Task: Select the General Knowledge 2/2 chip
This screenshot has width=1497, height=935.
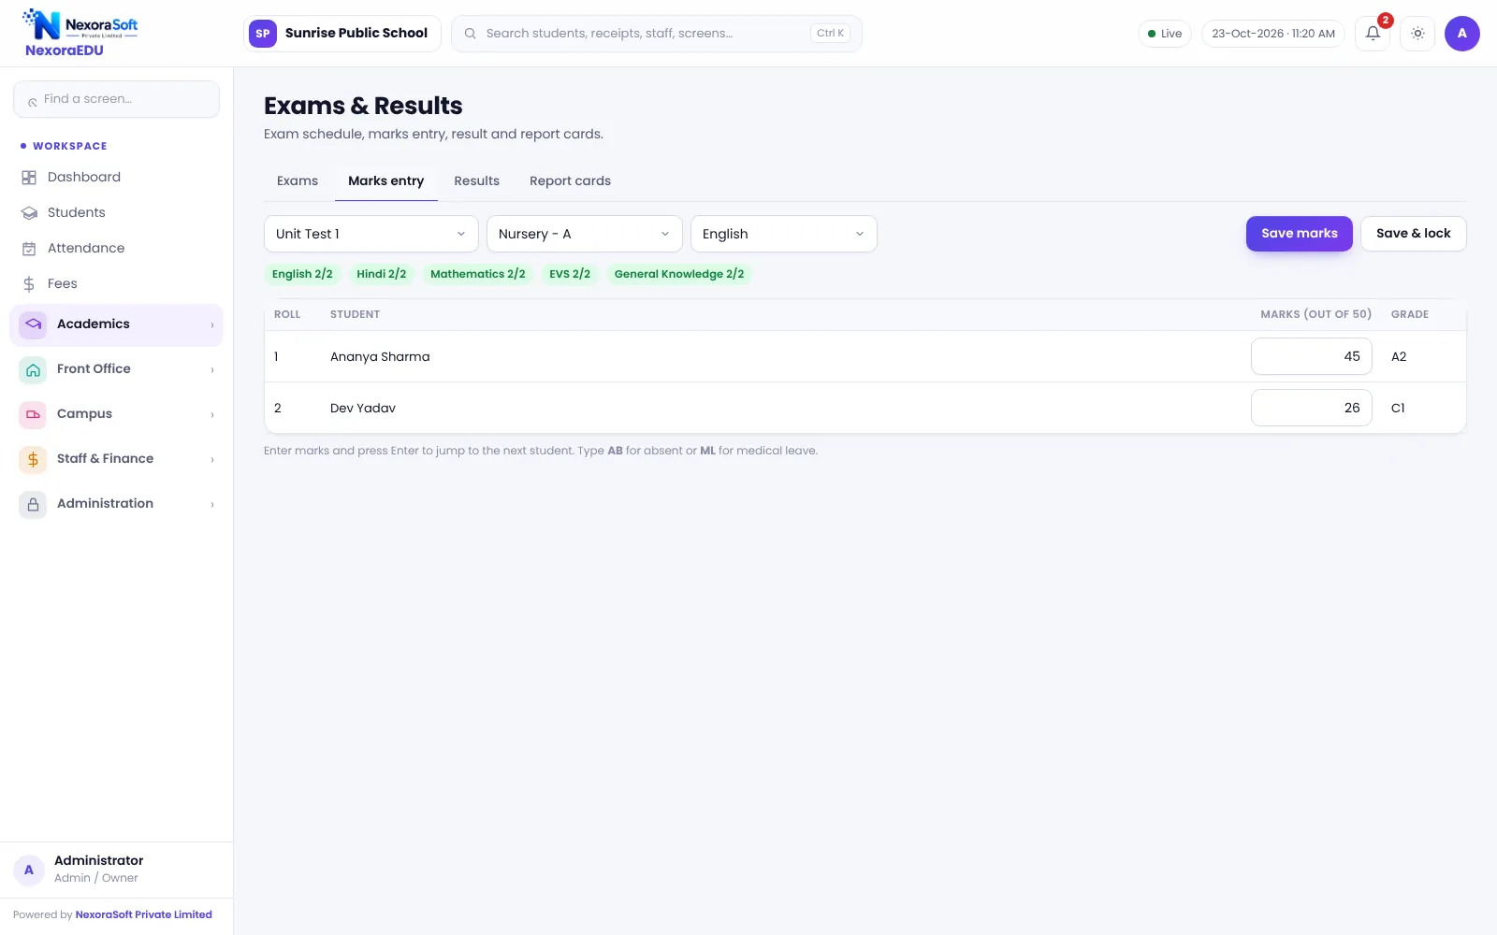Action: 679,274
